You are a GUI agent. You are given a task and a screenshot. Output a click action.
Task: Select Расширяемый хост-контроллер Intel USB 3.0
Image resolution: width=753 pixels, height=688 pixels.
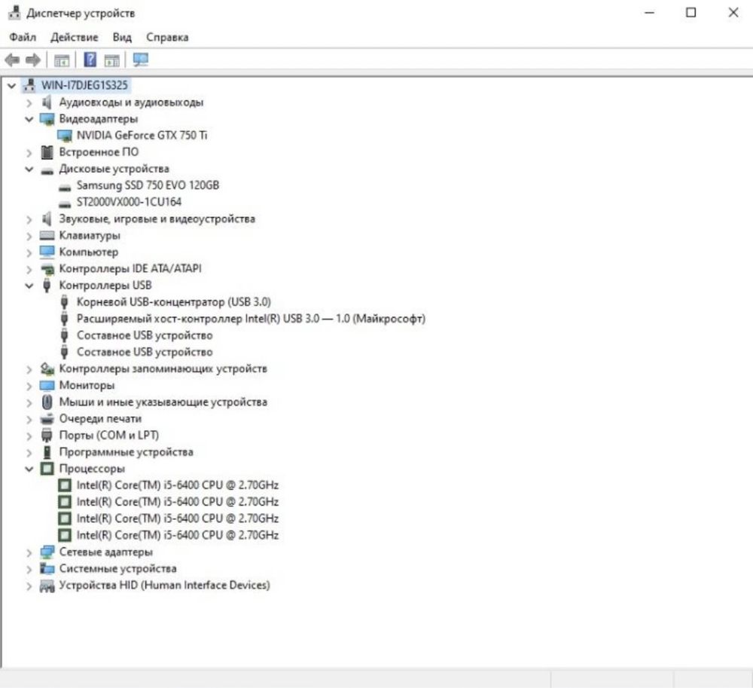[x=252, y=319]
